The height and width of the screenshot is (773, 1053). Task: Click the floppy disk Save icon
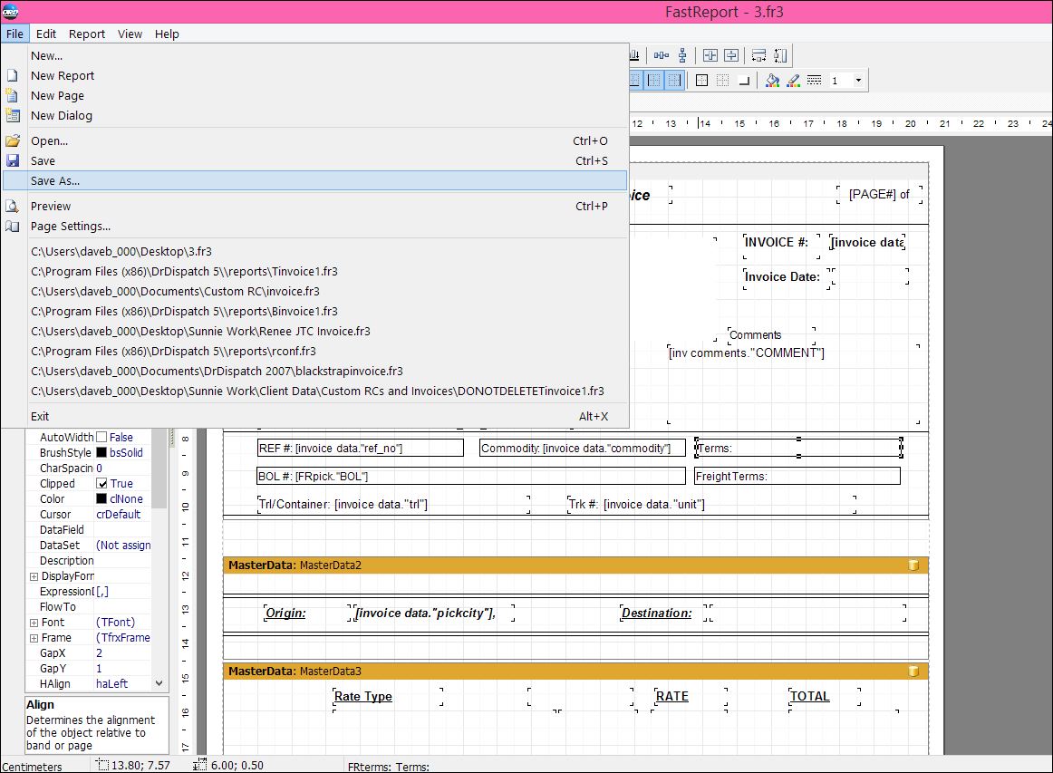click(12, 160)
